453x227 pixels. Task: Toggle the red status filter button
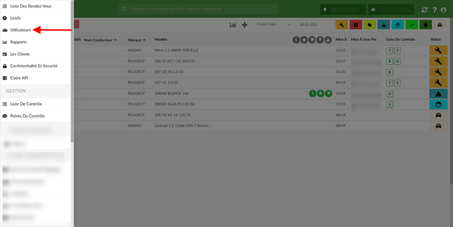point(356,25)
